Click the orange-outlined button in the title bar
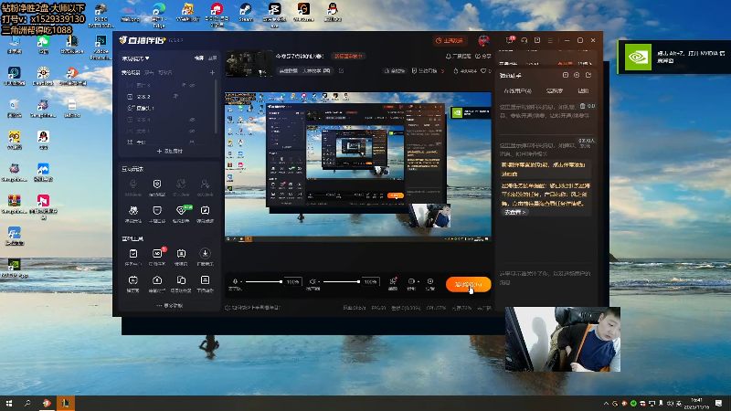The height and width of the screenshot is (411, 731). (x=450, y=40)
